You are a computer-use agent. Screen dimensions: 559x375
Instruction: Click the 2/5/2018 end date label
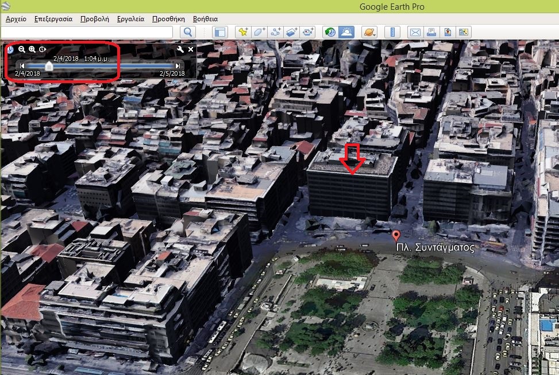coord(172,73)
